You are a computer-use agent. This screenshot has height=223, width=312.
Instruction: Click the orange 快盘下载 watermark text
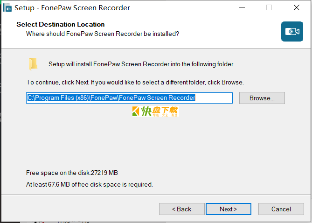pos(159,111)
